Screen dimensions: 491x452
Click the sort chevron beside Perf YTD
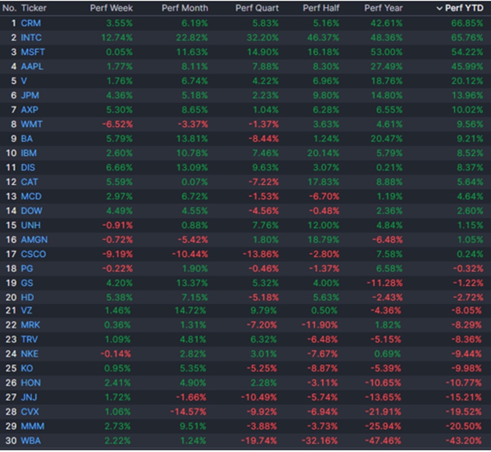point(440,9)
